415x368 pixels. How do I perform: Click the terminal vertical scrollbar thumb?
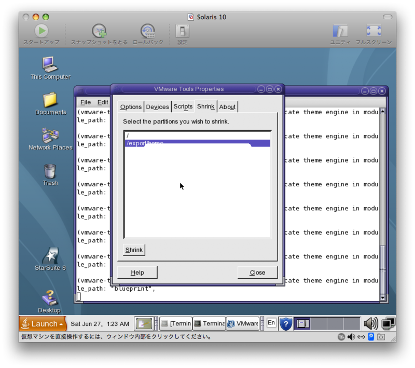[x=383, y=270]
